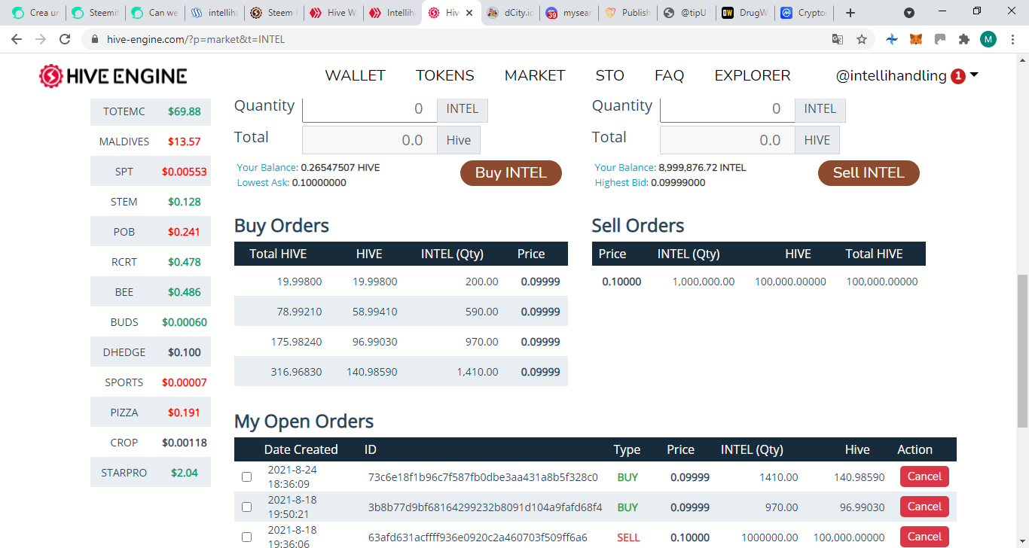Viewport: 1029px width, 548px height.
Task: Open the Chrome three-dot menu
Action: tap(1012, 39)
